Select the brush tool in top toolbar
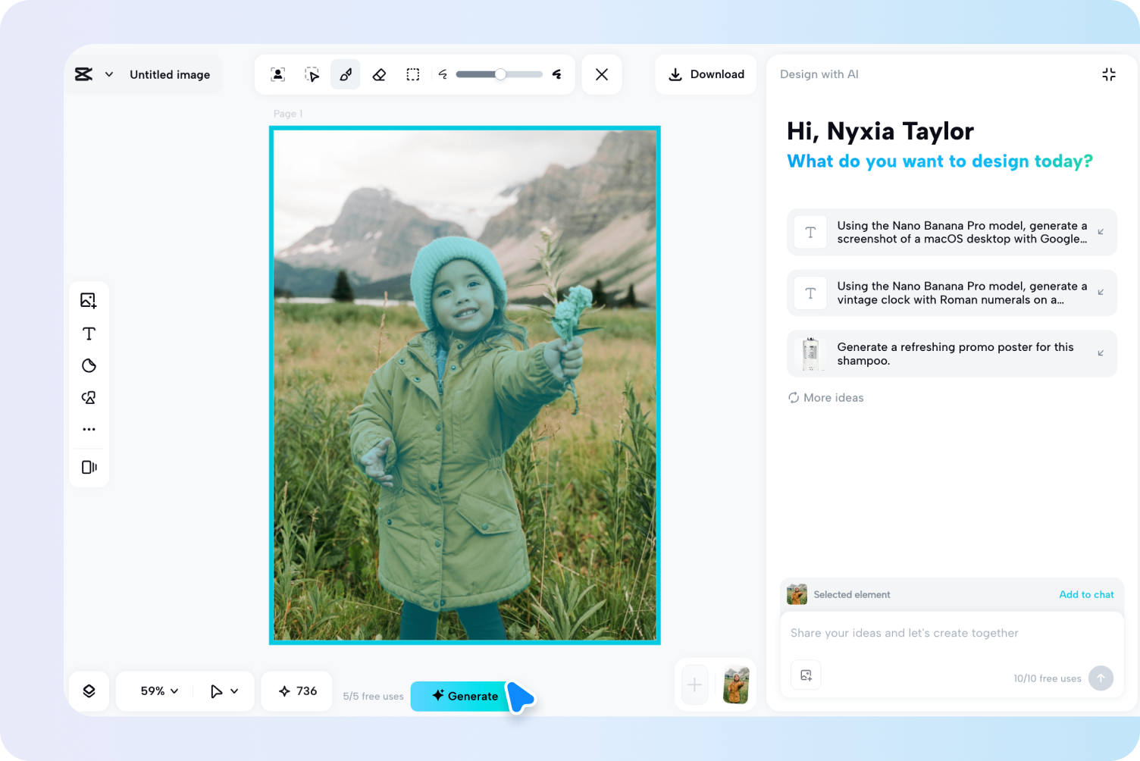Screen dimensions: 1140x761 pyautogui.click(x=346, y=74)
